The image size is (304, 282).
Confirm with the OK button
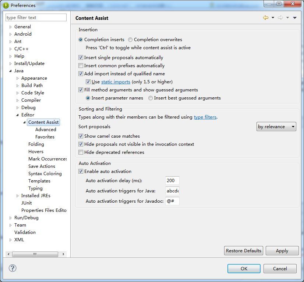coord(244,269)
